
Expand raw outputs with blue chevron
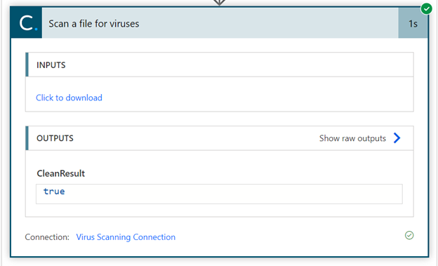click(397, 138)
